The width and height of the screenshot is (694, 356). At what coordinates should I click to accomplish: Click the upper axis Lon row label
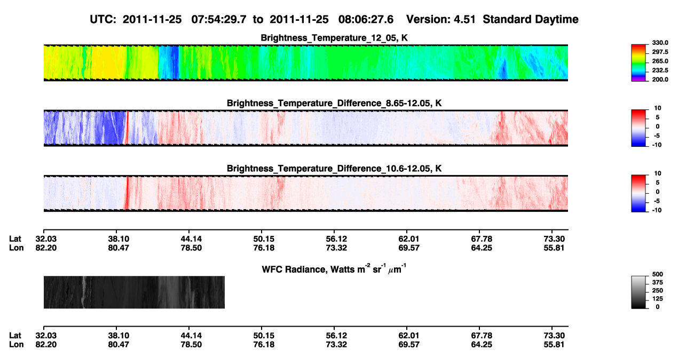point(15,248)
